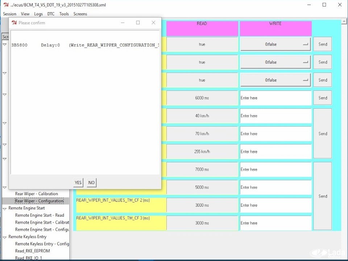Click Send button beside 6000 ms row

(x=322, y=98)
